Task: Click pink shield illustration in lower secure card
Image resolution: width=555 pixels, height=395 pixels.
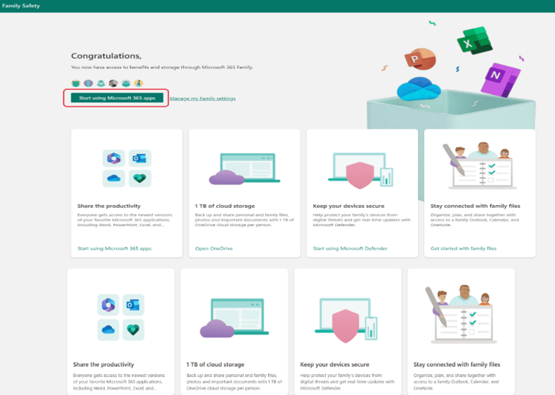Action: [346, 326]
